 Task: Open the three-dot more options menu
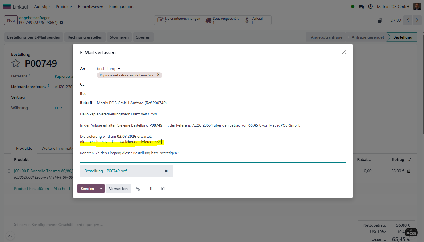(151, 189)
